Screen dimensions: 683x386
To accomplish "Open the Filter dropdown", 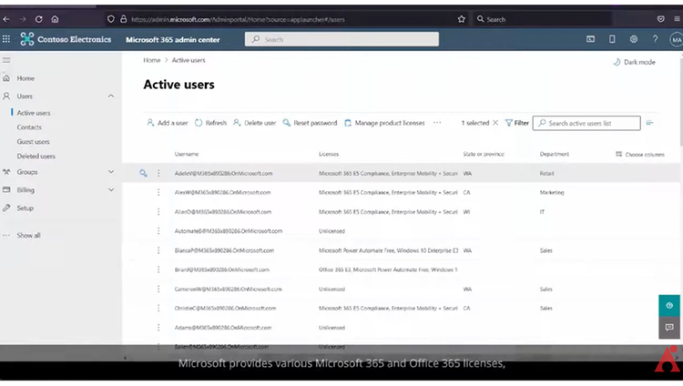I will (517, 123).
